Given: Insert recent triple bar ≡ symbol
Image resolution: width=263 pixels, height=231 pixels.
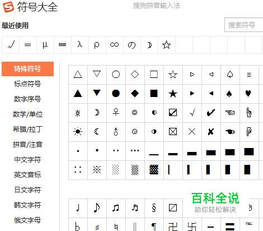Looking at the screenshot, I should (62, 45).
